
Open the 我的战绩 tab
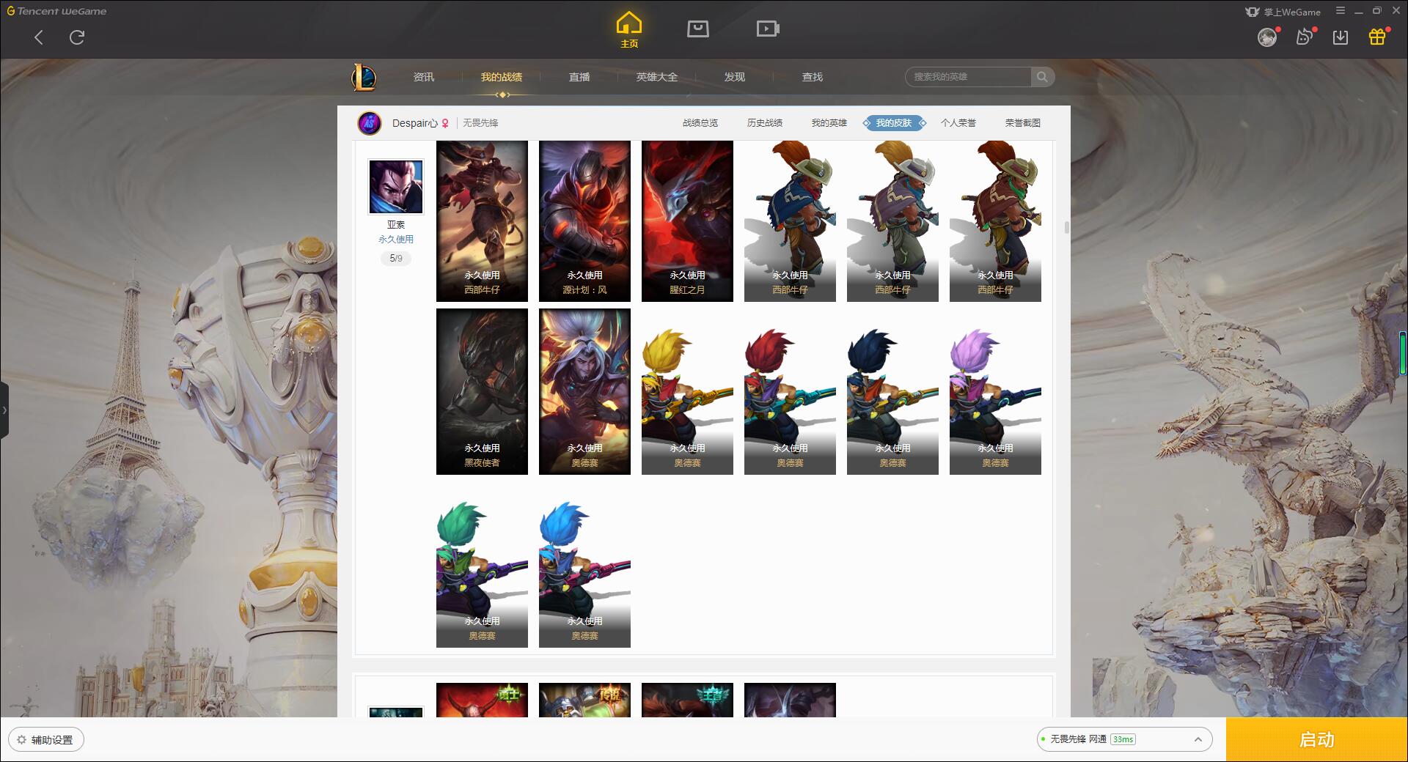coord(502,77)
